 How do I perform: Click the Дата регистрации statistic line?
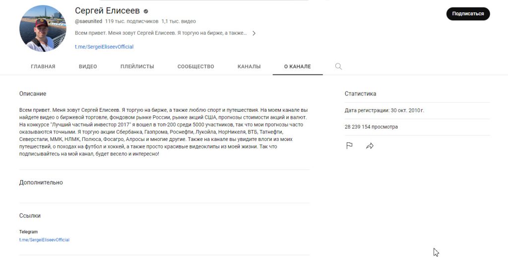[384, 110]
